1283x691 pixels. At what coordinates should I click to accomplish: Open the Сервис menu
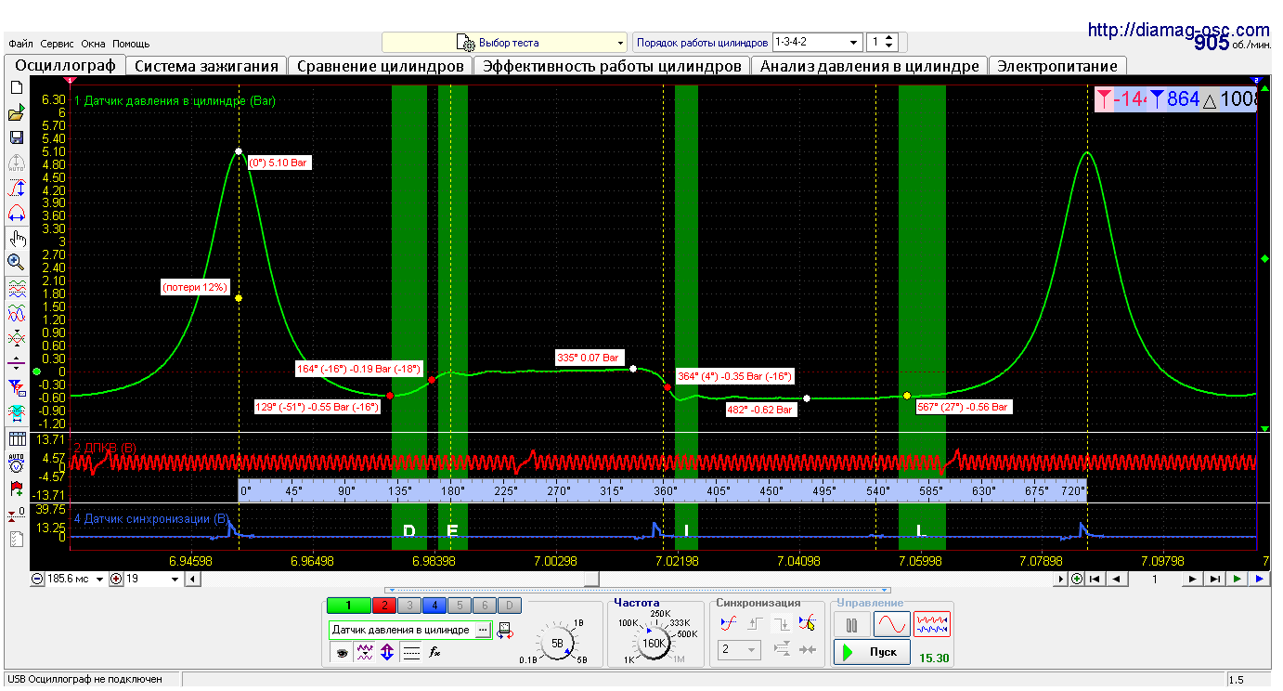click(58, 44)
